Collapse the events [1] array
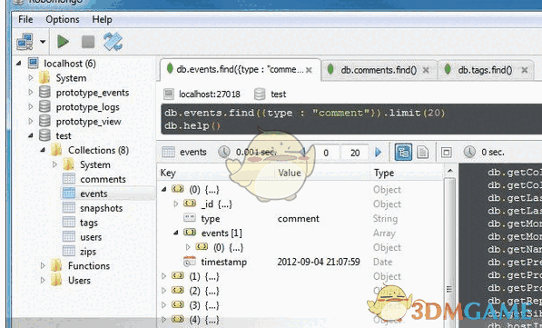 point(175,233)
